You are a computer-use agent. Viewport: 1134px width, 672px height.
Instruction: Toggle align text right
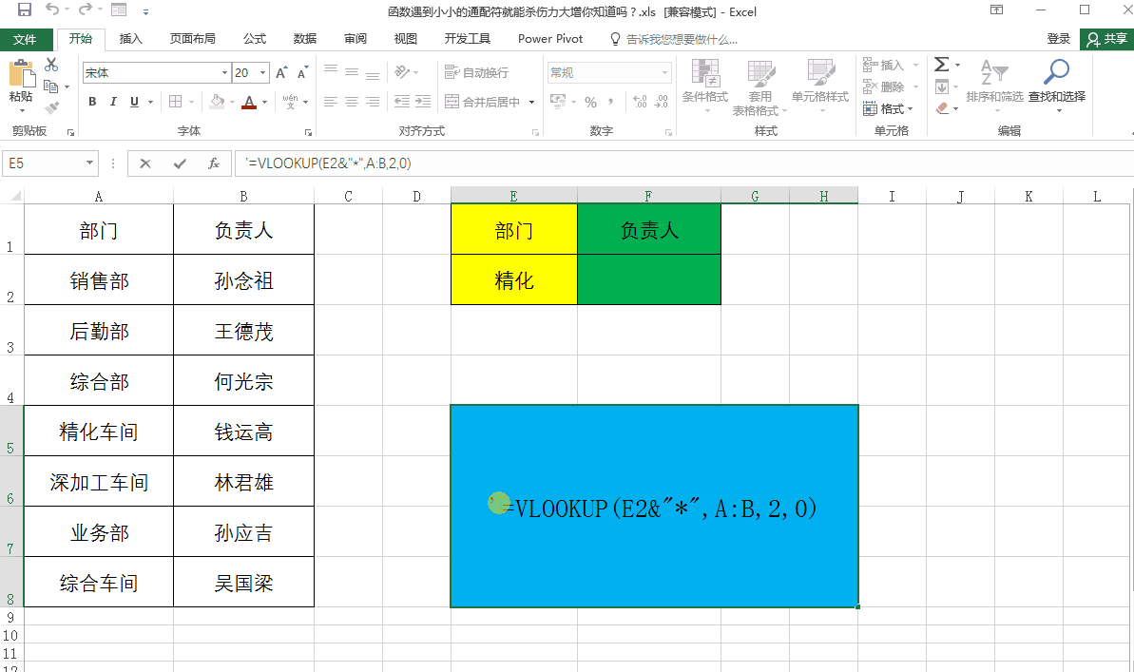click(373, 102)
